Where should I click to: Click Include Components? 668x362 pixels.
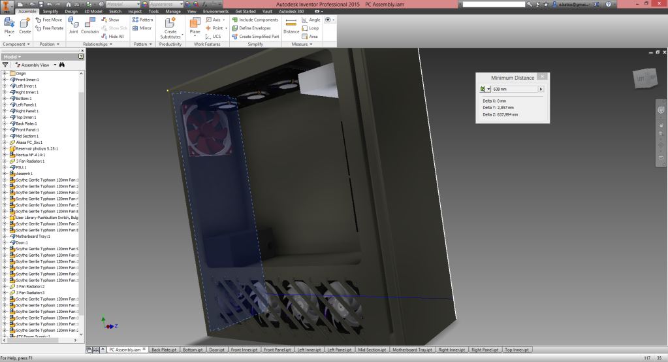point(255,20)
